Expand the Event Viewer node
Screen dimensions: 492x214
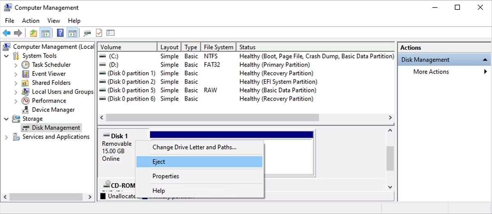pyautogui.click(x=16, y=74)
